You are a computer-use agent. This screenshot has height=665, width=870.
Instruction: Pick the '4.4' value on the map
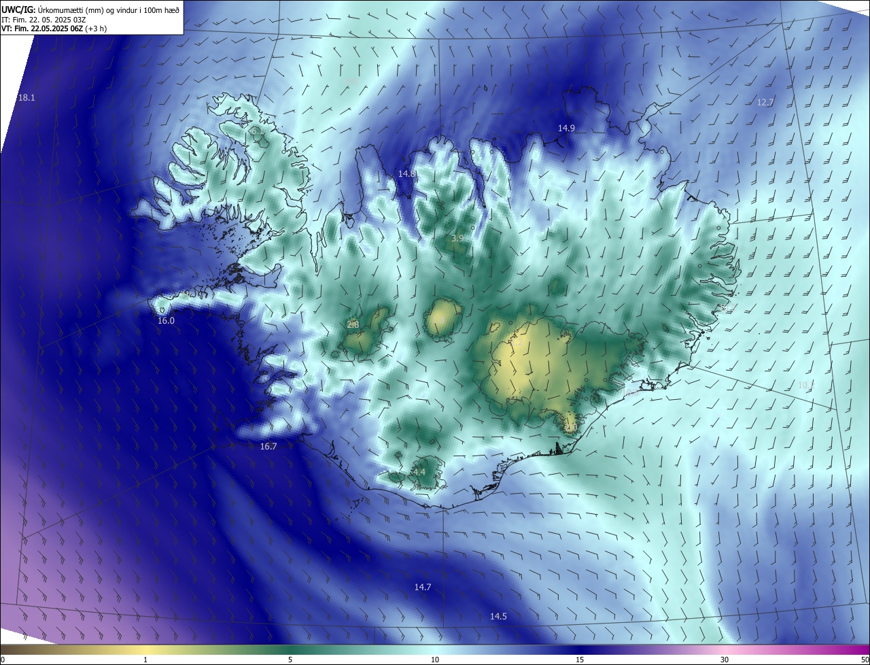[x=419, y=472]
